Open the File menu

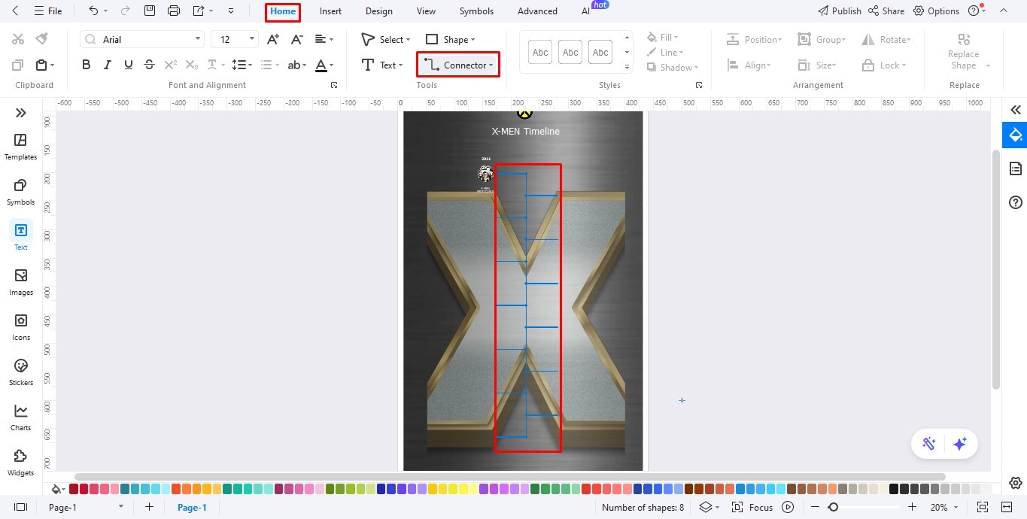pos(48,11)
